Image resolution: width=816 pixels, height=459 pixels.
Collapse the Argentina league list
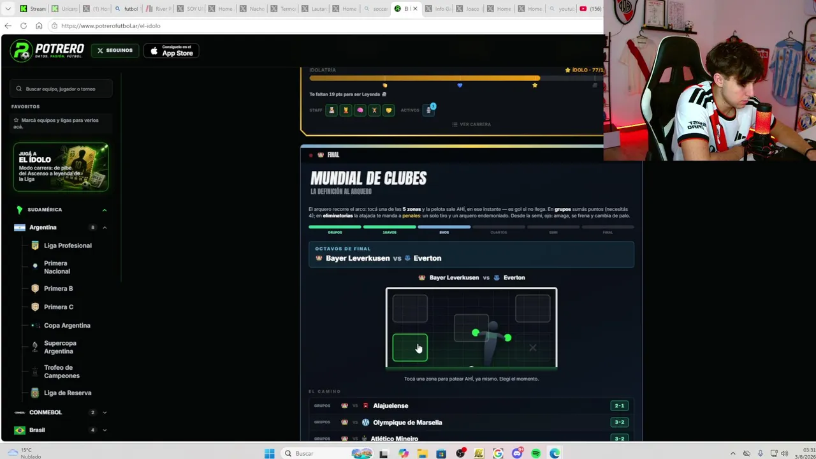(105, 228)
